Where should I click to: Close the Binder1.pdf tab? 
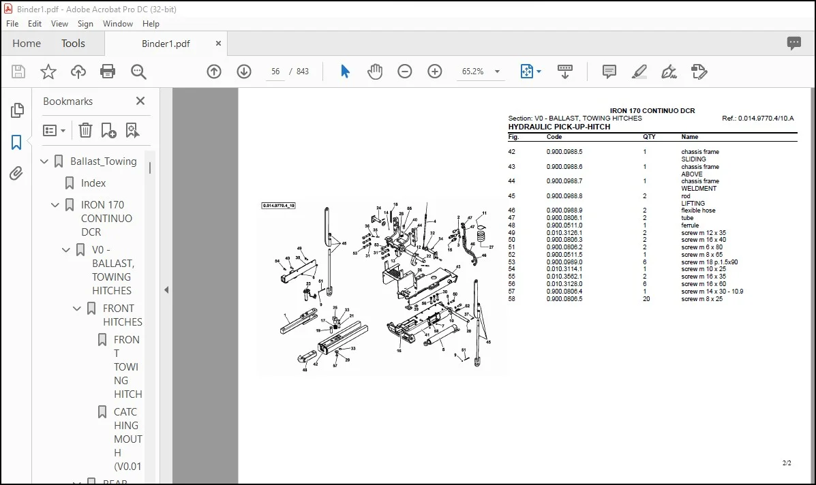point(219,44)
